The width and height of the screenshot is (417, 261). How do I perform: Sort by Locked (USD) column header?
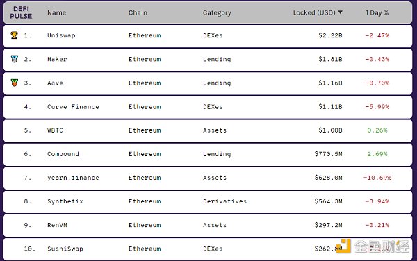pos(314,12)
